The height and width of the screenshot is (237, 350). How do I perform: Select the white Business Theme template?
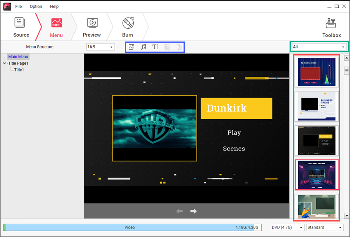[x=317, y=106]
